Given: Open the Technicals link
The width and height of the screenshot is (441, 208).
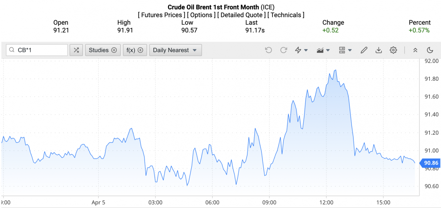Looking at the screenshot, I should [286, 15].
